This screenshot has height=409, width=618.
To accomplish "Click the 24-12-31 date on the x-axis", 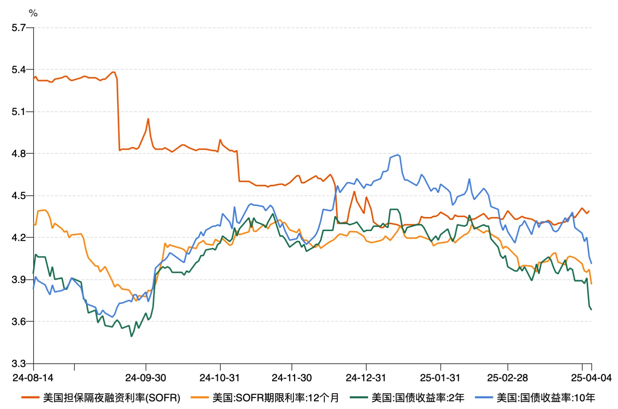I will (366, 378).
